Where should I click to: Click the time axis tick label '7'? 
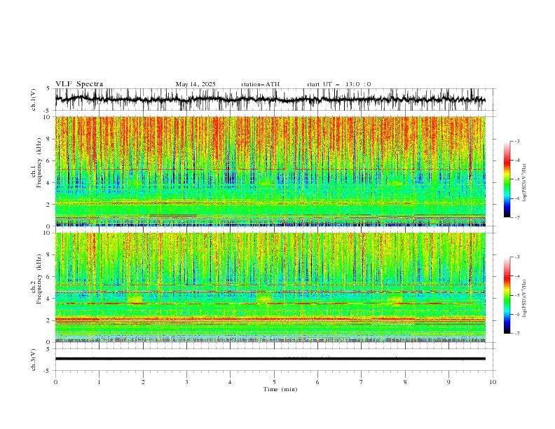coord(362,382)
